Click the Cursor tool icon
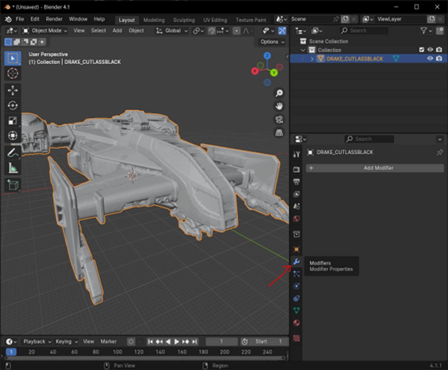 13,73
